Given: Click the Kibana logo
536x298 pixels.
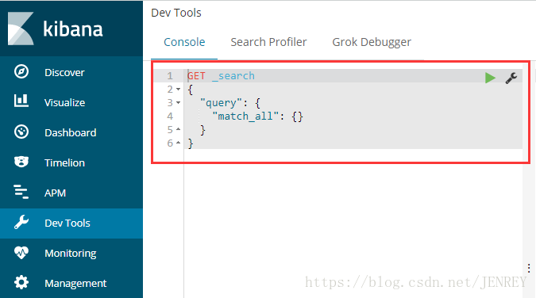Looking at the screenshot, I should tap(21, 29).
